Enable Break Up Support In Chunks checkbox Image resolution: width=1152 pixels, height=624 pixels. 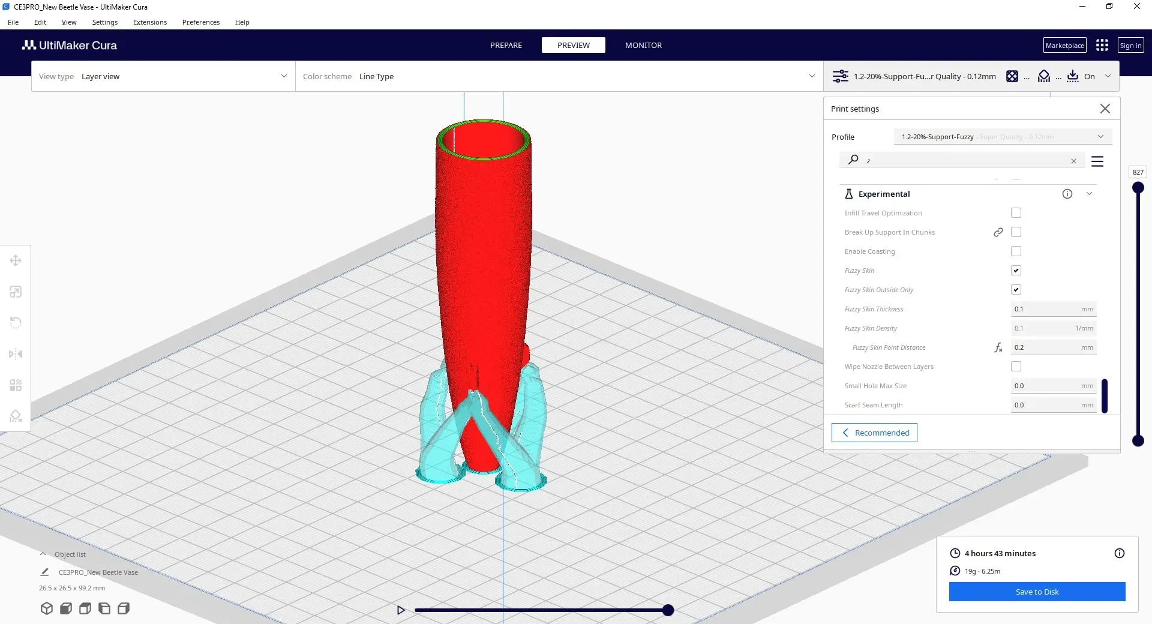pos(1016,232)
